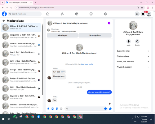Open the emoji picker in message box
The height and width of the screenshot is (124, 155).
[105, 108]
